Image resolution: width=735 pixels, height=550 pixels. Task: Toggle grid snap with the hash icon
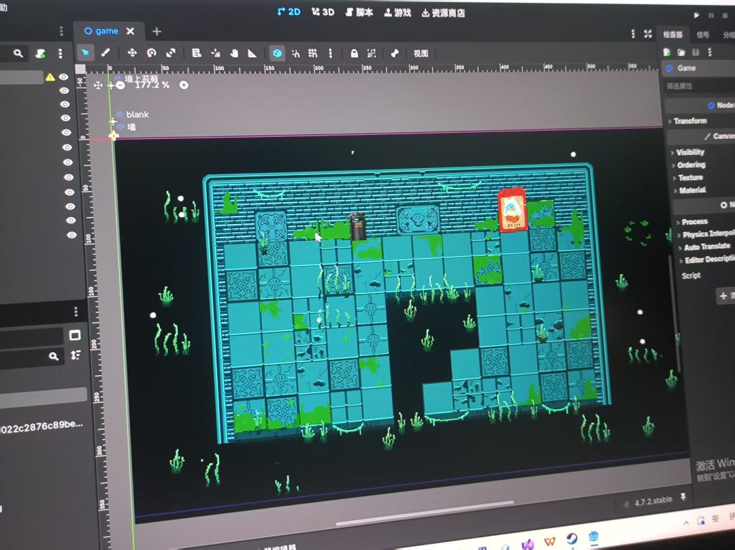312,54
